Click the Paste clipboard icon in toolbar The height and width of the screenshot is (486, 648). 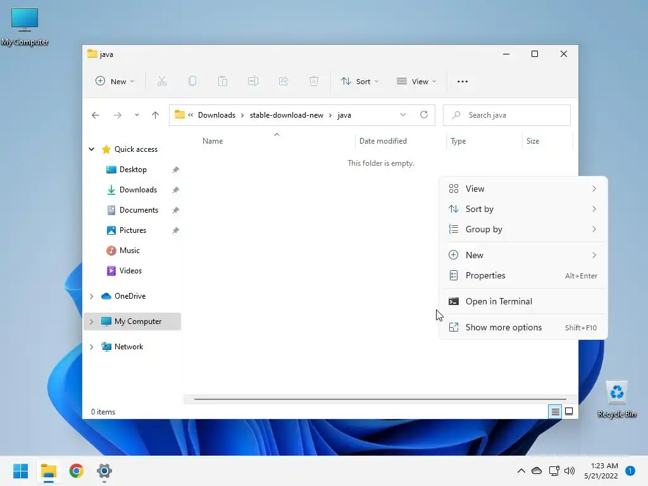223,82
